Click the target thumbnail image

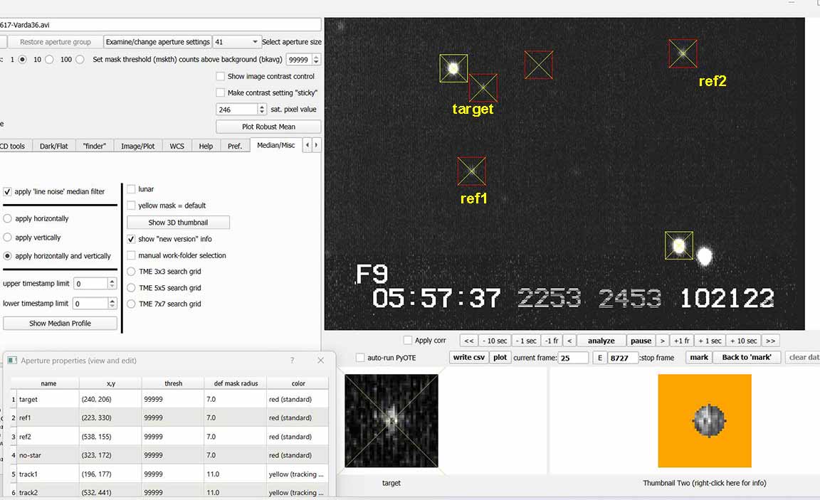(x=391, y=420)
